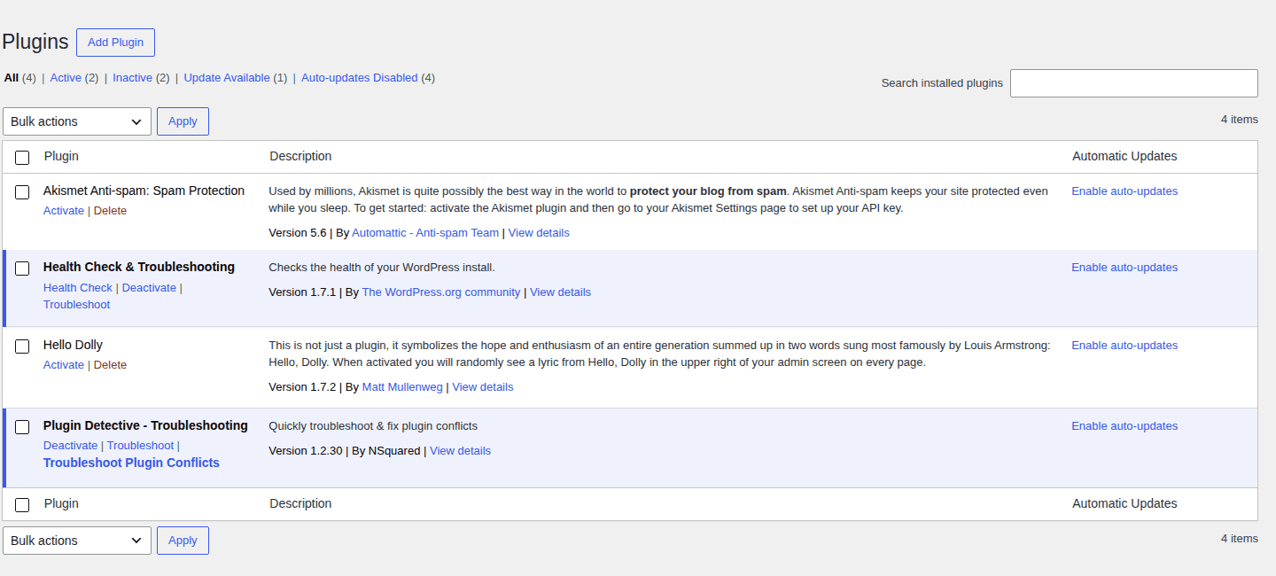Click the Plugins page heading
The width and height of the screenshot is (1276, 576).
point(35,42)
